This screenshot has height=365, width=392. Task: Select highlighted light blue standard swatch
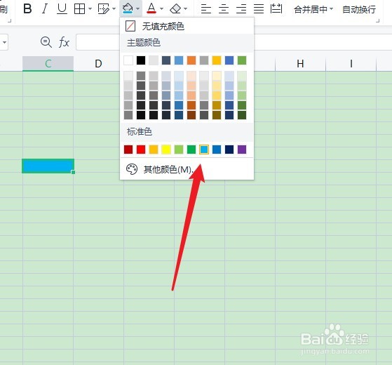(x=204, y=150)
